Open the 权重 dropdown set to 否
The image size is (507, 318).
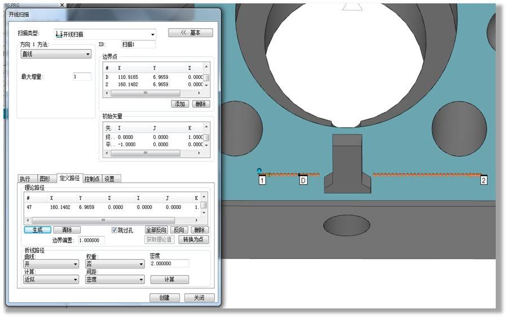(x=115, y=263)
